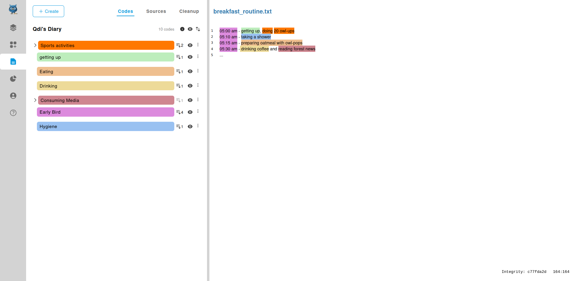Viewport: 576px width, 281px height.
Task: Click the info icon next to 10 codes
Action: tap(182, 29)
